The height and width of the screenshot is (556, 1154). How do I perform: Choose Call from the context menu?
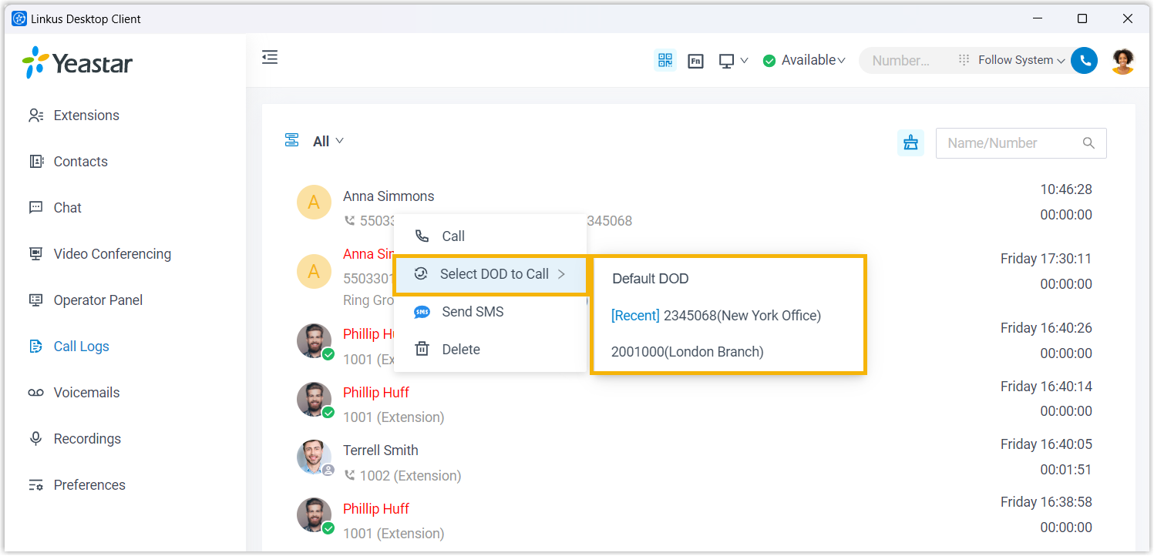coord(490,236)
